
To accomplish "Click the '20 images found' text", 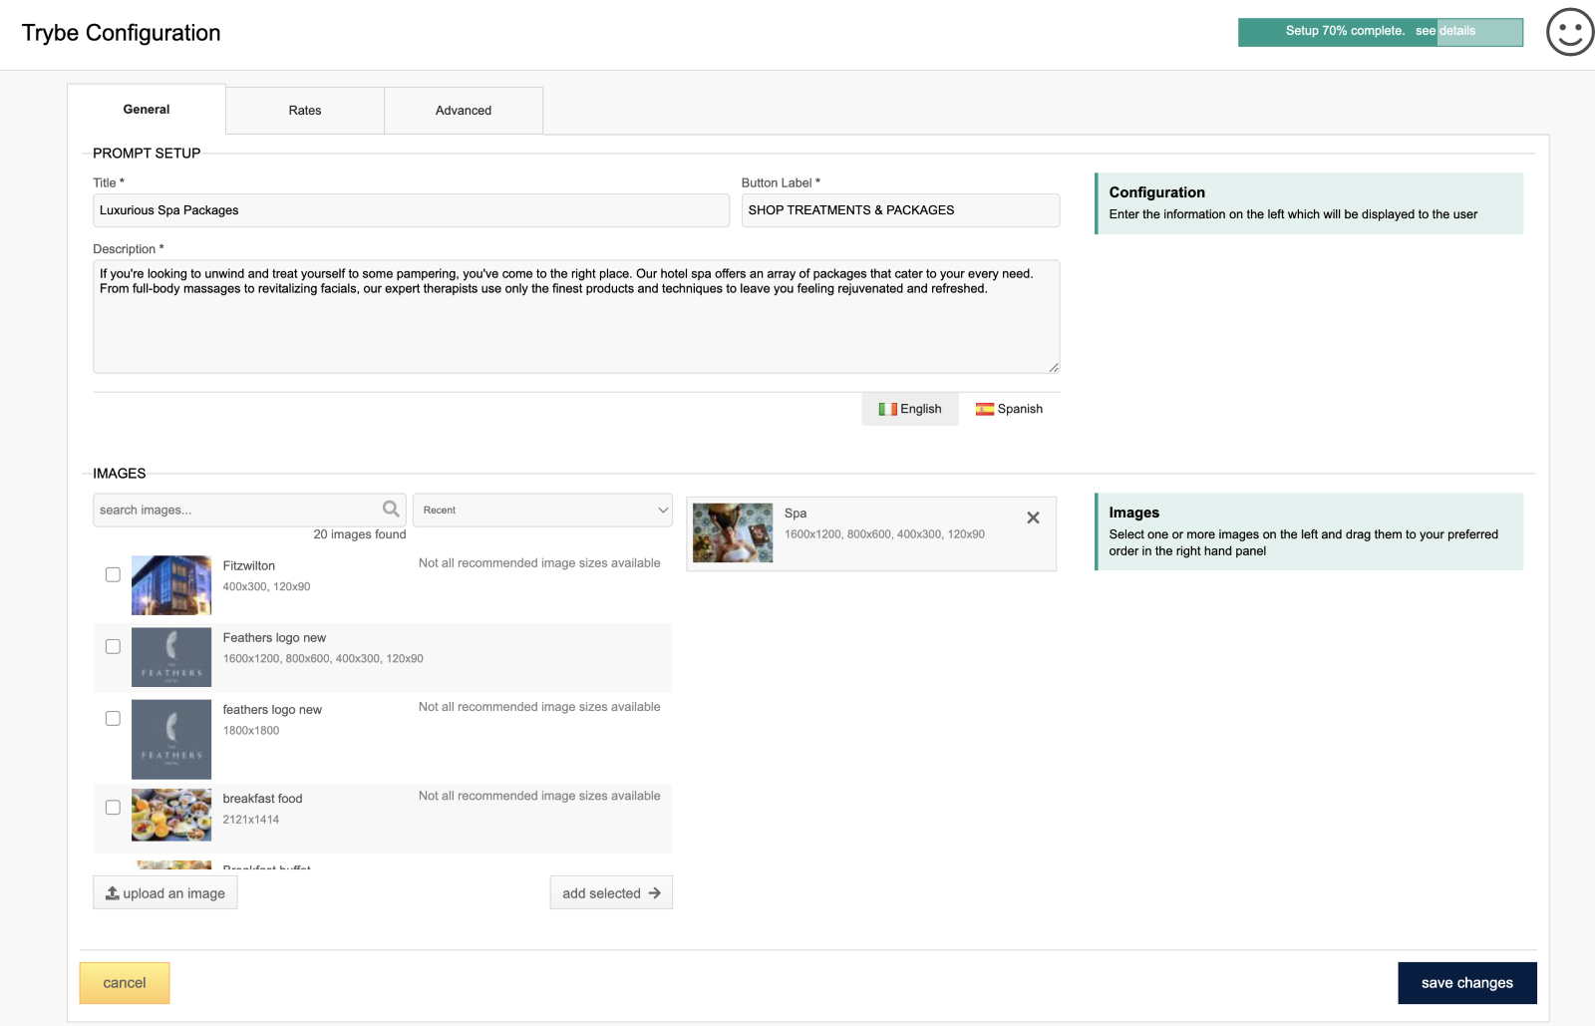I will point(360,534).
